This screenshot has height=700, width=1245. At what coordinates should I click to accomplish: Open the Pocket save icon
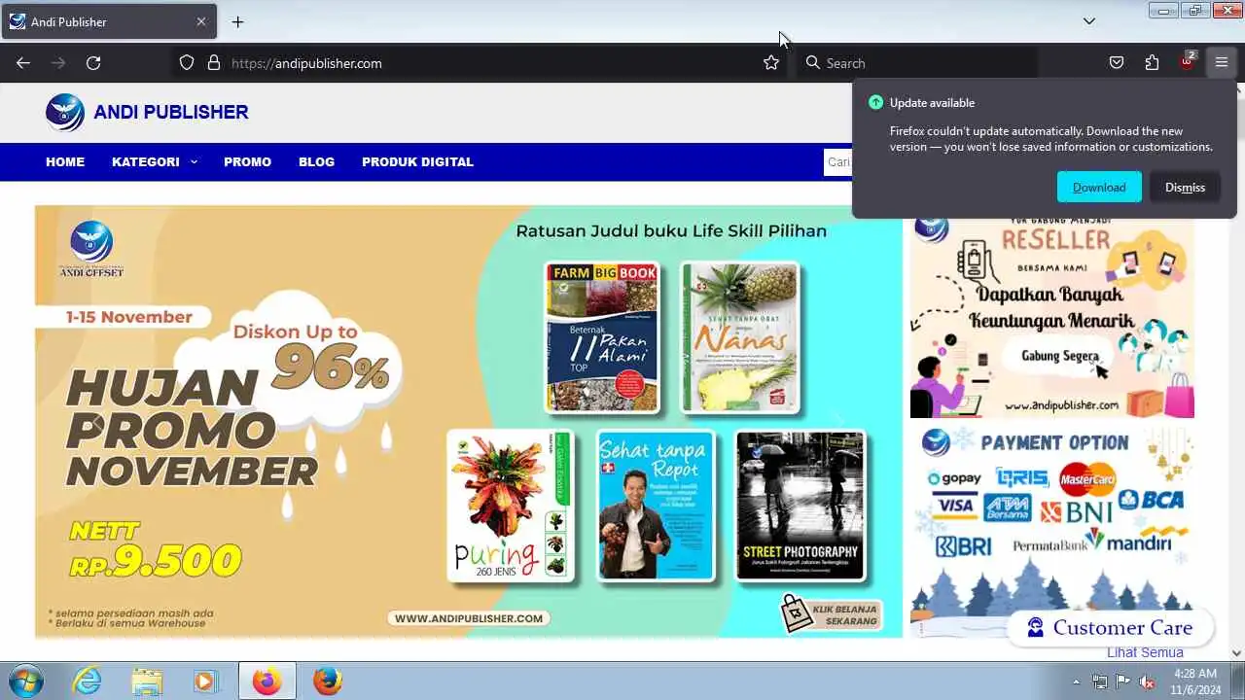pos(1117,63)
